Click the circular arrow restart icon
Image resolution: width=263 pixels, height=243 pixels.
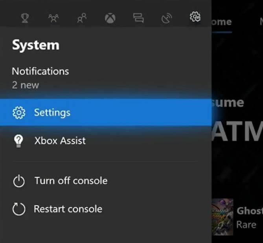pos(19,209)
